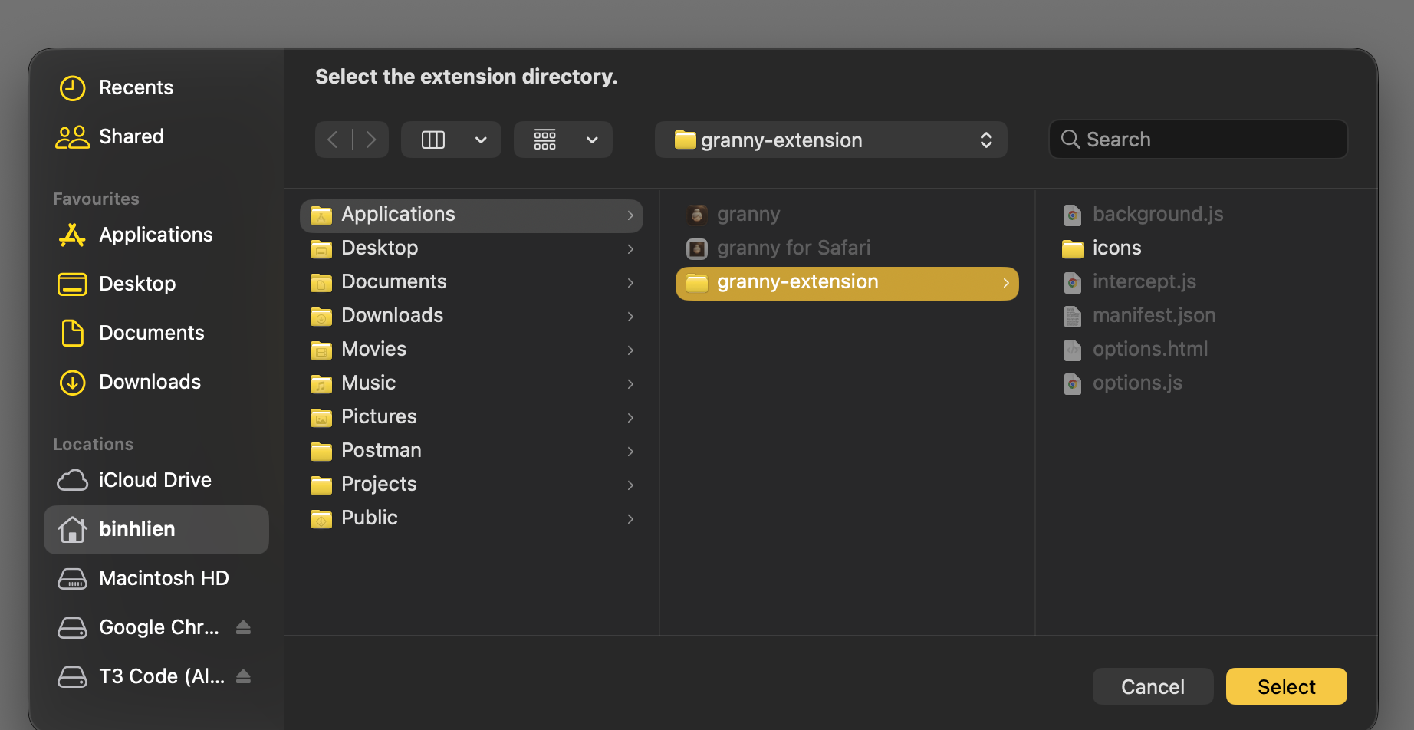
Task: Eject the Google Chrome volume
Action: click(x=243, y=627)
